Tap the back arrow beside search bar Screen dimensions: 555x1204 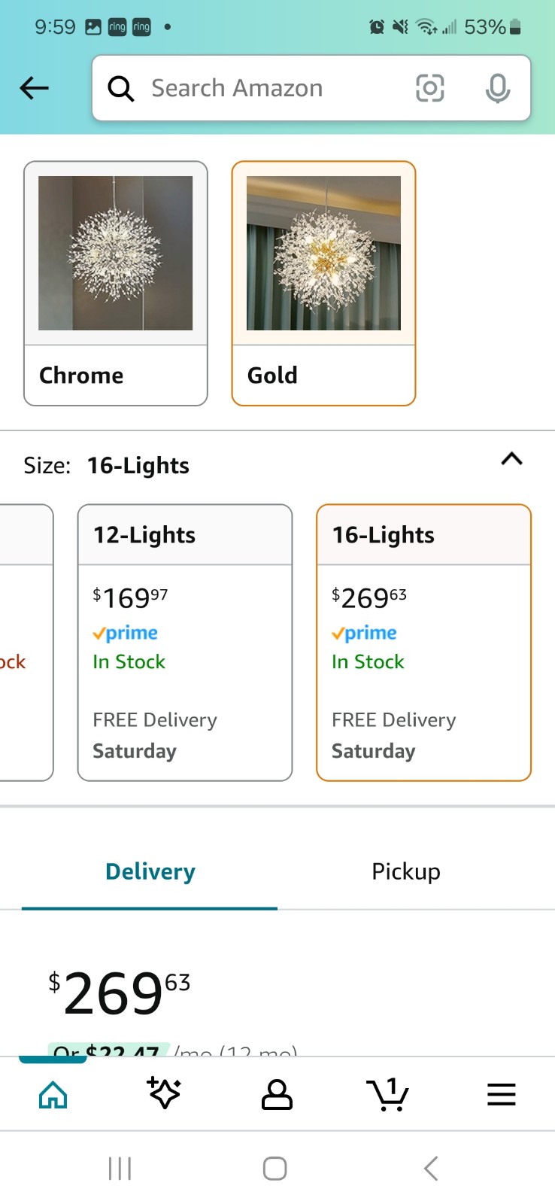pos(34,88)
